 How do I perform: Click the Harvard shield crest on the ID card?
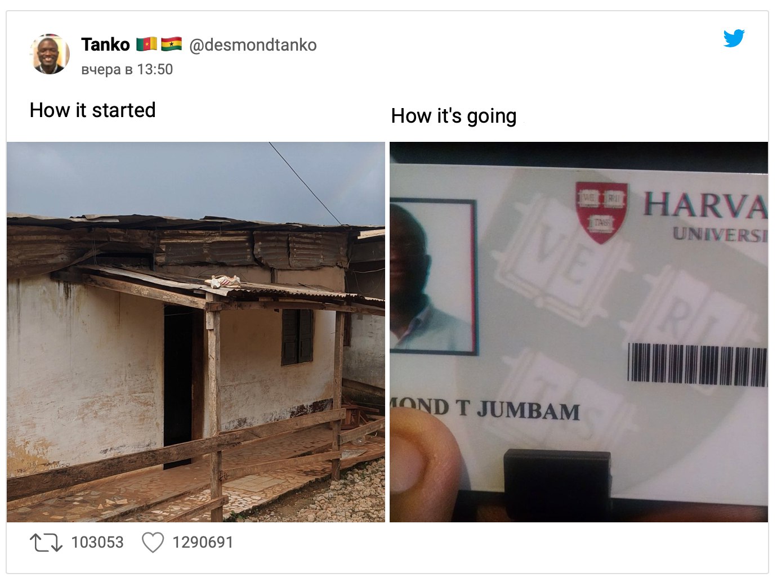601,212
